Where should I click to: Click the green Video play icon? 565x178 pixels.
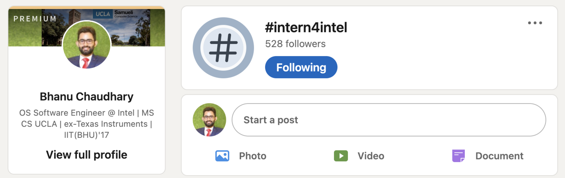(341, 156)
